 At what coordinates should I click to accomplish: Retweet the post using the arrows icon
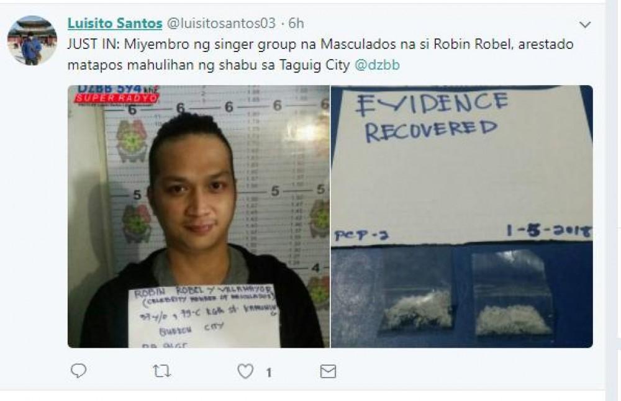point(161,371)
